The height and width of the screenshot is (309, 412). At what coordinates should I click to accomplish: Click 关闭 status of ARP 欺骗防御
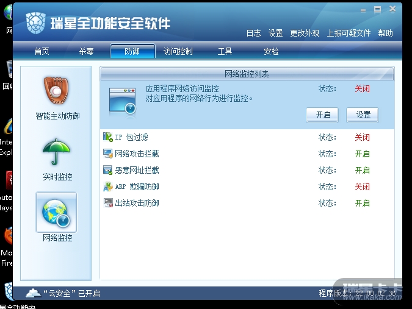(x=363, y=186)
